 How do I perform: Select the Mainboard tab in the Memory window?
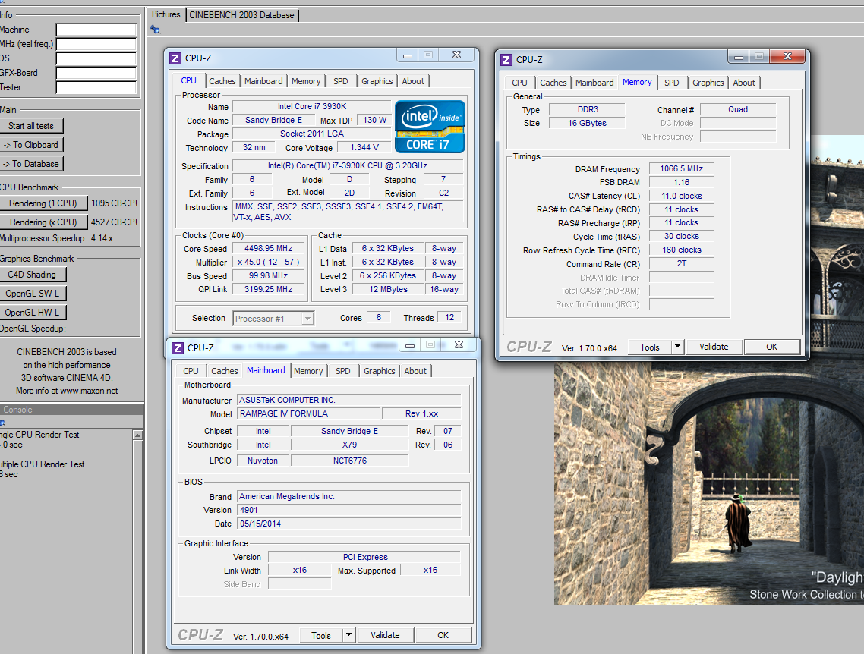coord(594,83)
